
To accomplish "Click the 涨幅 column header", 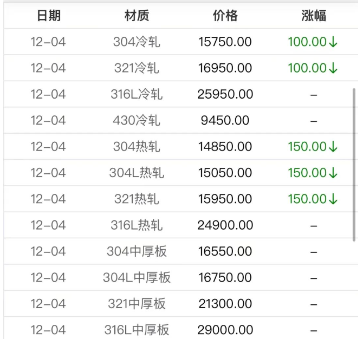I will (x=313, y=16).
